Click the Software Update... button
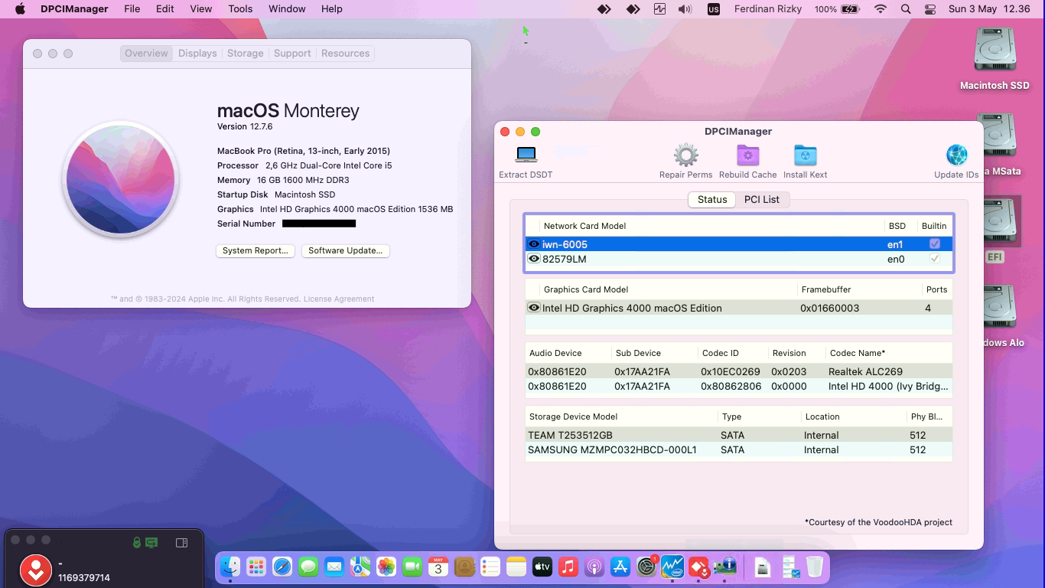1045x588 pixels. point(345,250)
